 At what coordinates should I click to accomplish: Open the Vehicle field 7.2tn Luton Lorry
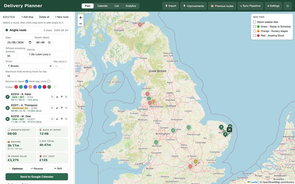point(47,54)
